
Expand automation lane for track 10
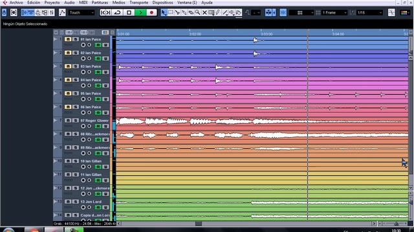[x=55, y=161]
